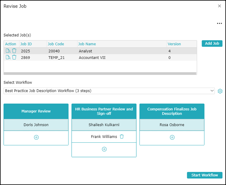Add reviewer to HR Business Partner step
Viewport: 226px width, 185px height.
(x=104, y=149)
